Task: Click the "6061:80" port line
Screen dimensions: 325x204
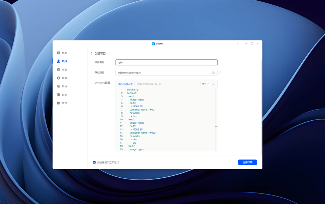Action: (x=137, y=106)
